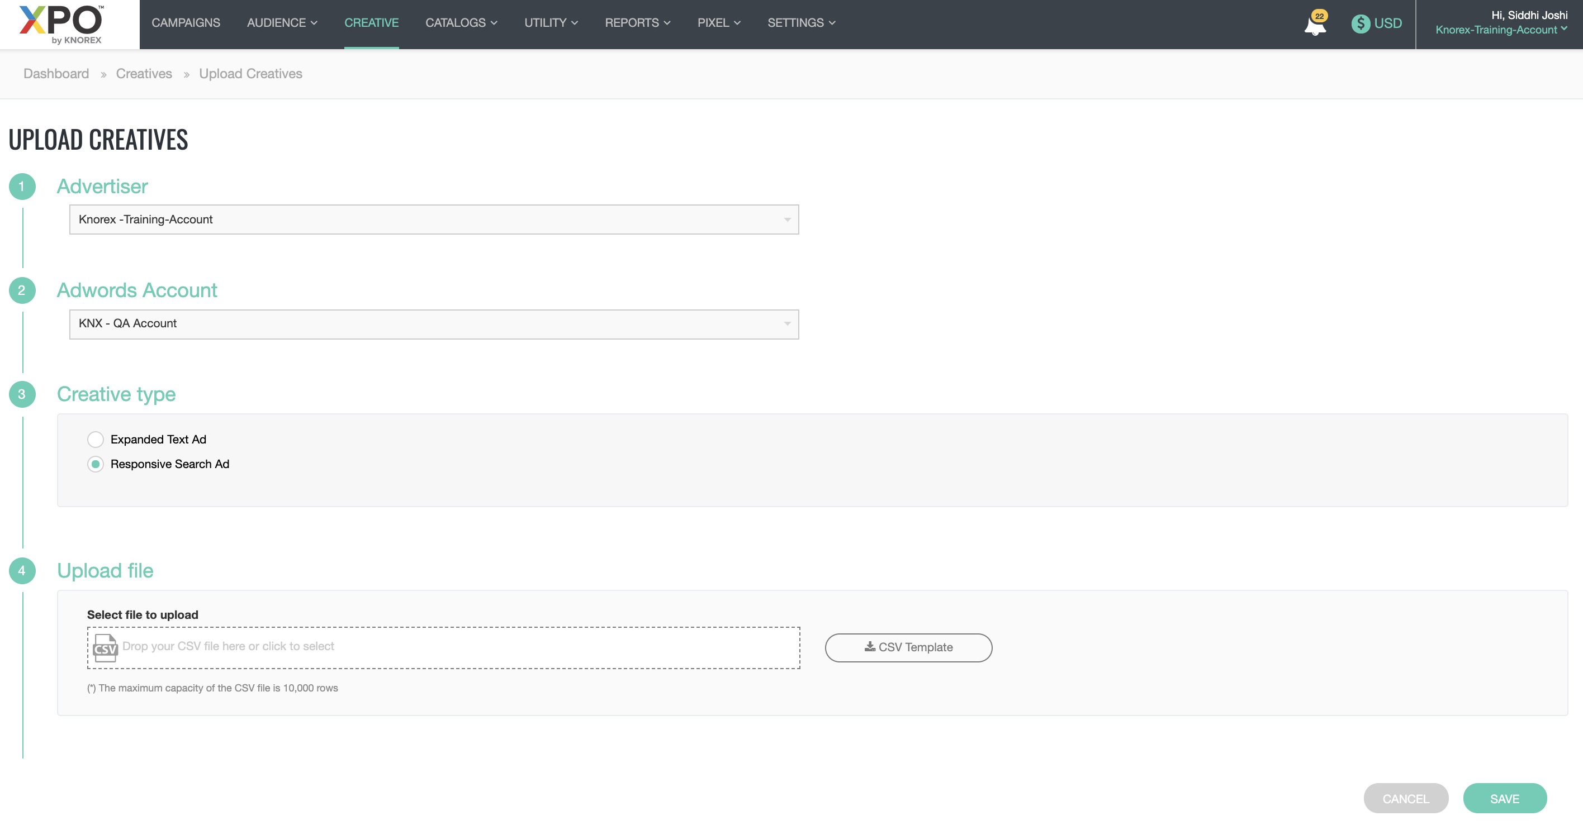The width and height of the screenshot is (1583, 830).
Task: Click the step 2 Adwords Account circle
Action: (22, 290)
